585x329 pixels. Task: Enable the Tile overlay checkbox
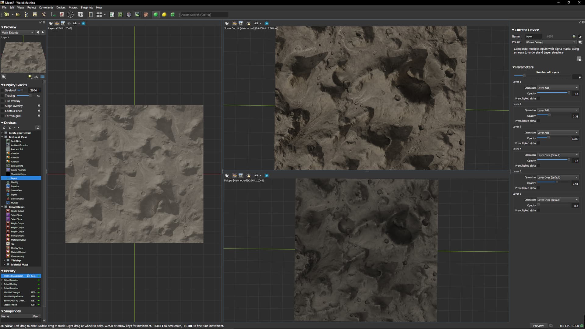coord(3,101)
